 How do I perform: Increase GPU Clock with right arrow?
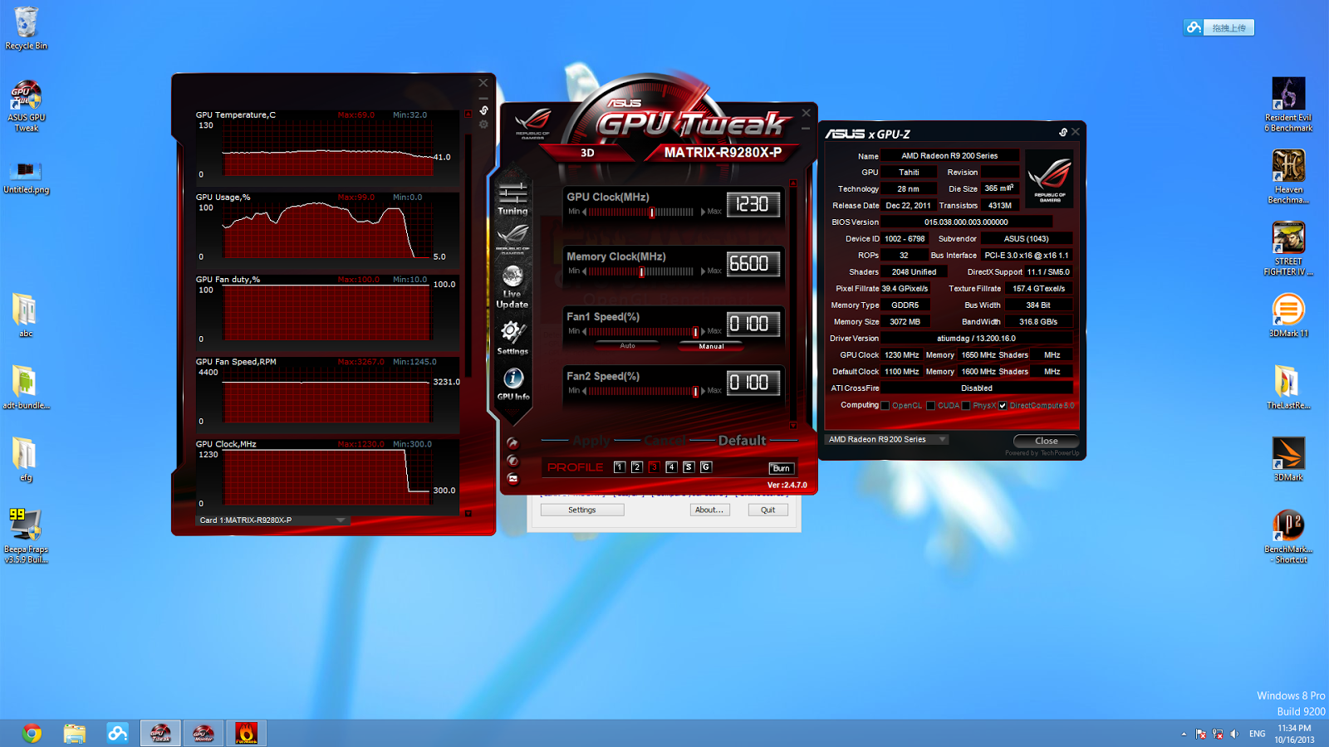pyautogui.click(x=703, y=212)
